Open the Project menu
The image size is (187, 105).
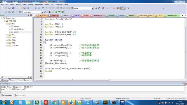18,5
